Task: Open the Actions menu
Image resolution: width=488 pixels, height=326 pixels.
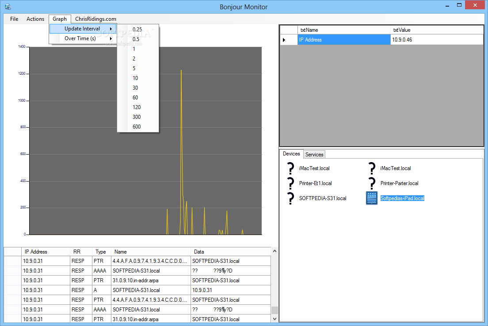Action: pos(35,19)
